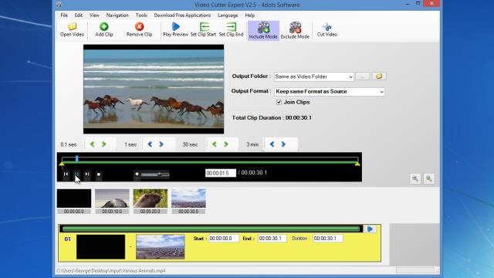Click the horses video preview
The height and width of the screenshot is (278, 494).
click(154, 90)
